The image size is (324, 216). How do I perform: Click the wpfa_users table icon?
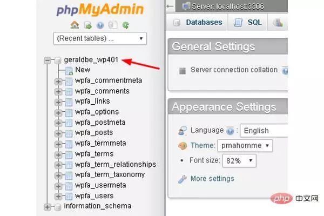[69, 196]
